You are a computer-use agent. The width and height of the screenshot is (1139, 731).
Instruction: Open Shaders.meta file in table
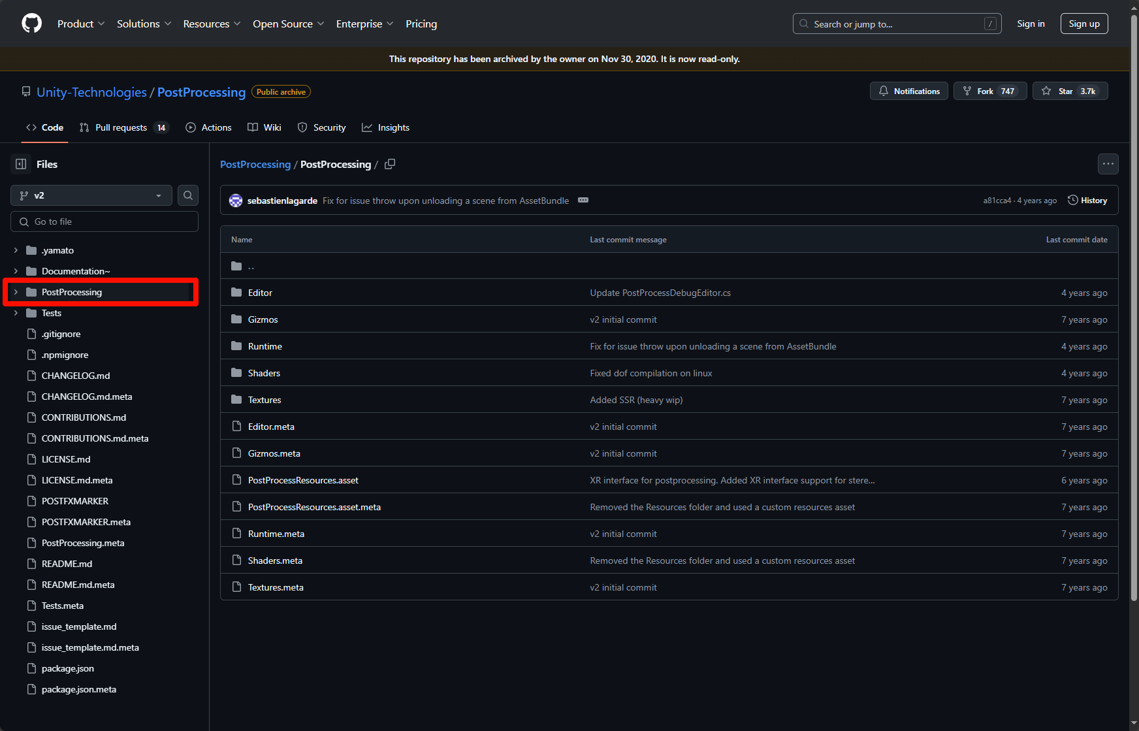click(x=275, y=560)
